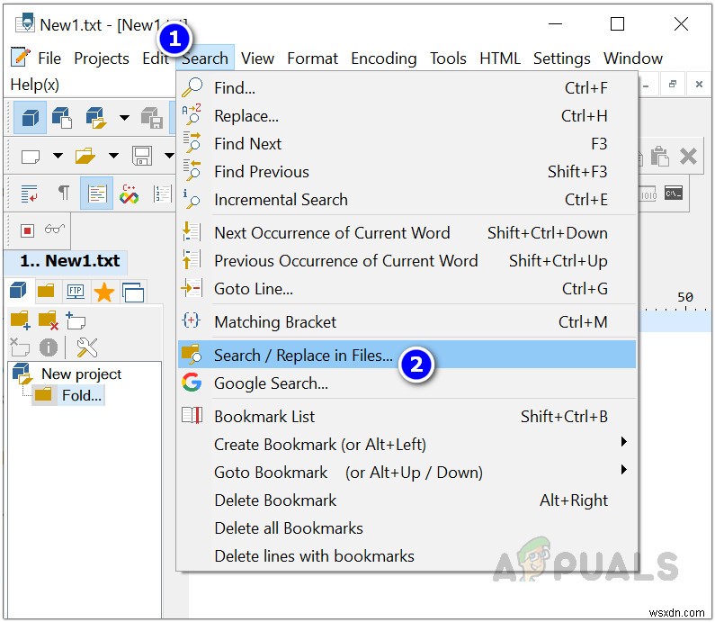
Task: Open the Settings menu
Action: 561,59
